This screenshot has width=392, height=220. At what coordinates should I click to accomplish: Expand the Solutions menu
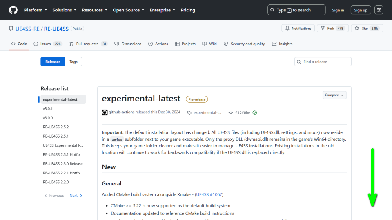click(x=64, y=10)
